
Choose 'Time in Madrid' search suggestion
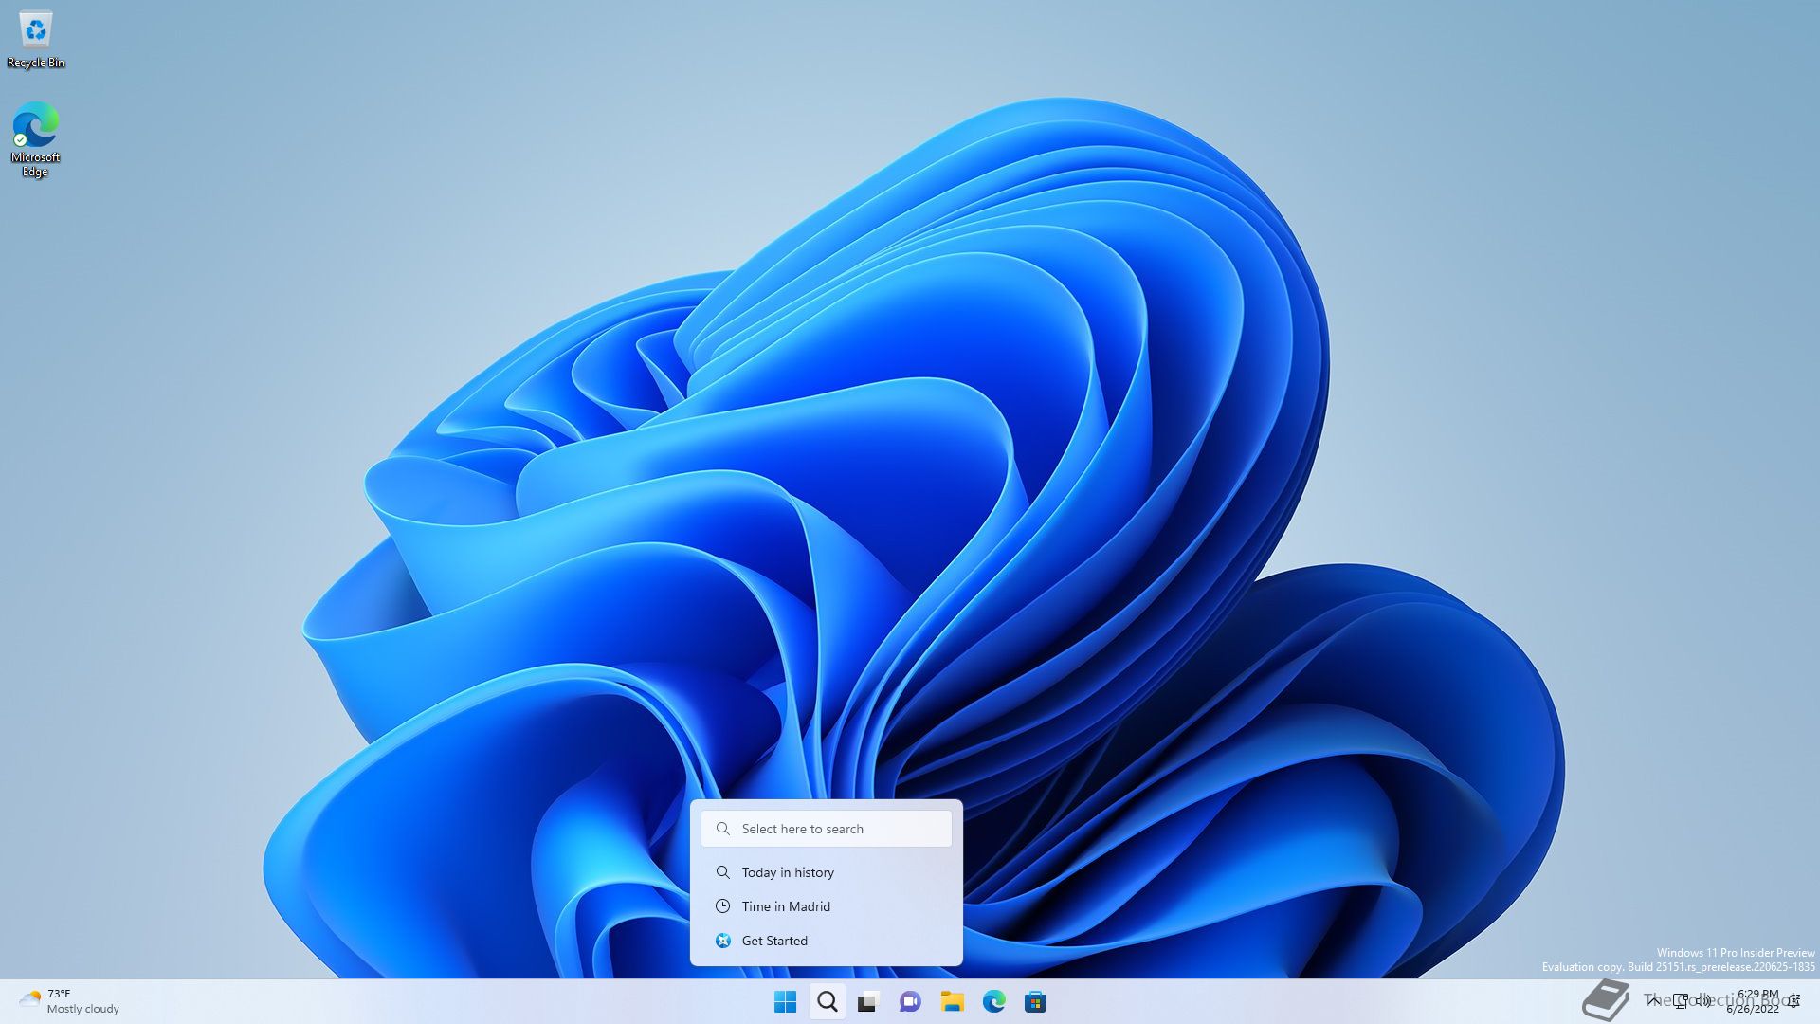[x=827, y=906]
